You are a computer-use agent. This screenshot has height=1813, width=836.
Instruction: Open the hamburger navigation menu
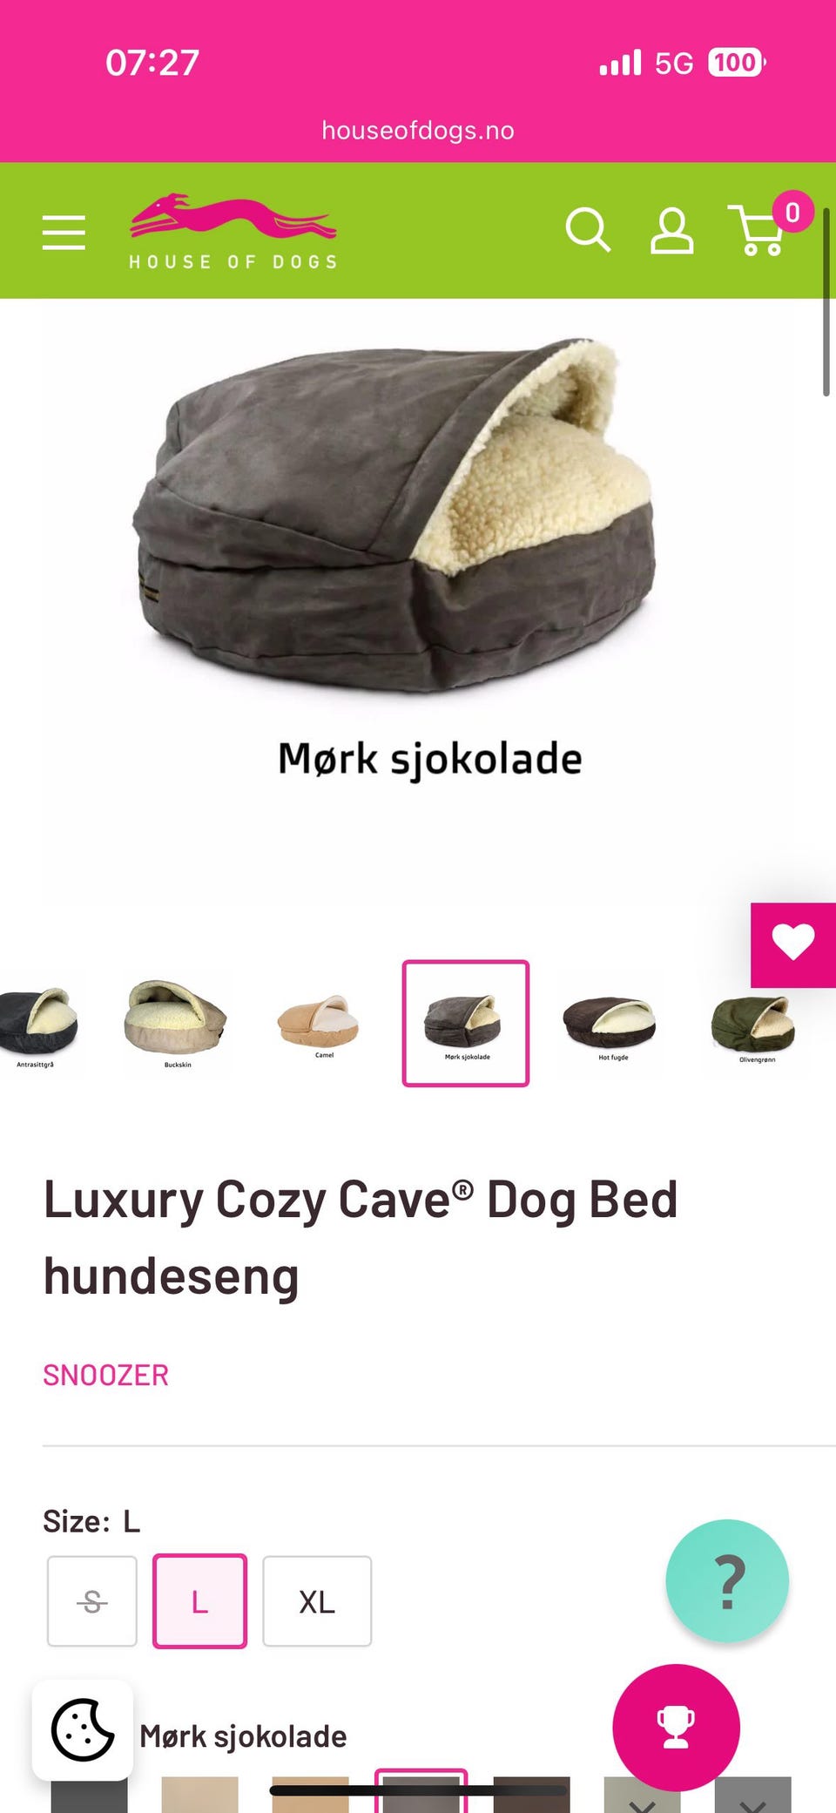[64, 232]
